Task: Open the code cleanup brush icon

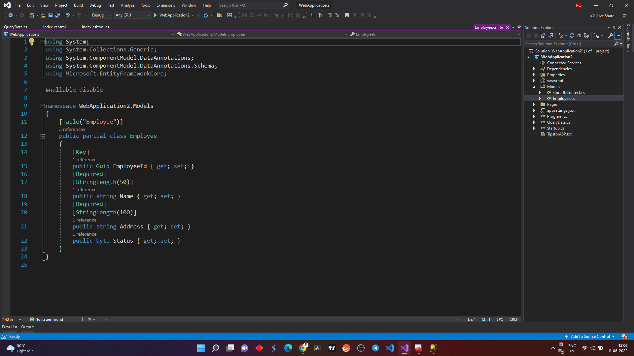Action: pos(89,319)
